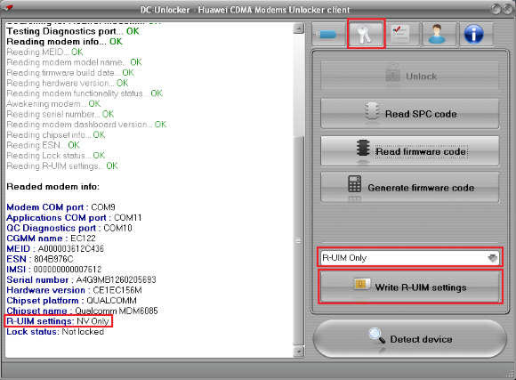The image size is (516, 380).
Task: Click the Read SPC code button
Action: (x=410, y=114)
